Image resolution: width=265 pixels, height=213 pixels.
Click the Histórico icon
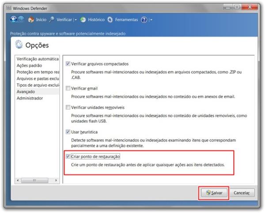[x=83, y=20]
